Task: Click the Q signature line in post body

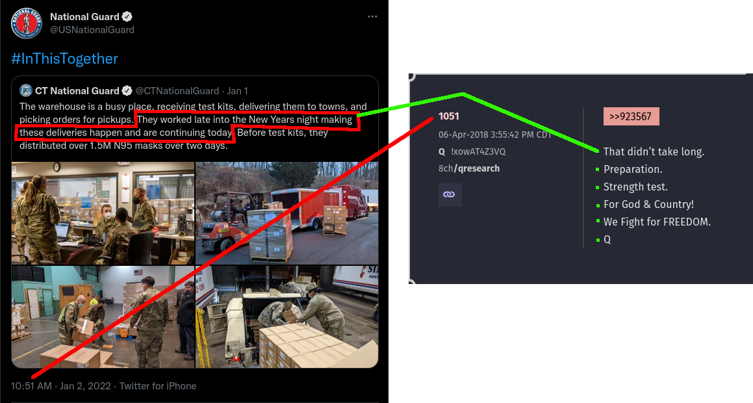Action: point(607,239)
